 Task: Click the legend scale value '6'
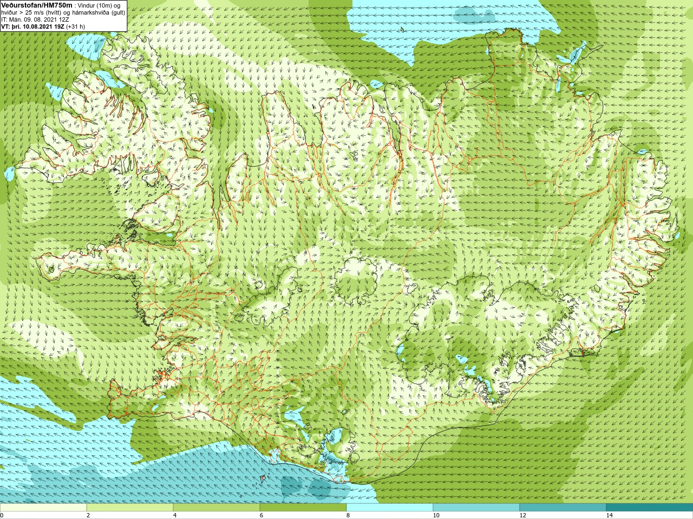pyautogui.click(x=261, y=515)
